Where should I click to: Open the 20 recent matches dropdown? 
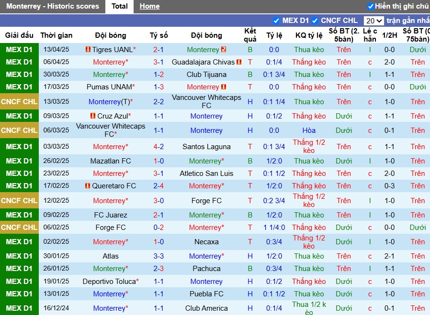374,21
